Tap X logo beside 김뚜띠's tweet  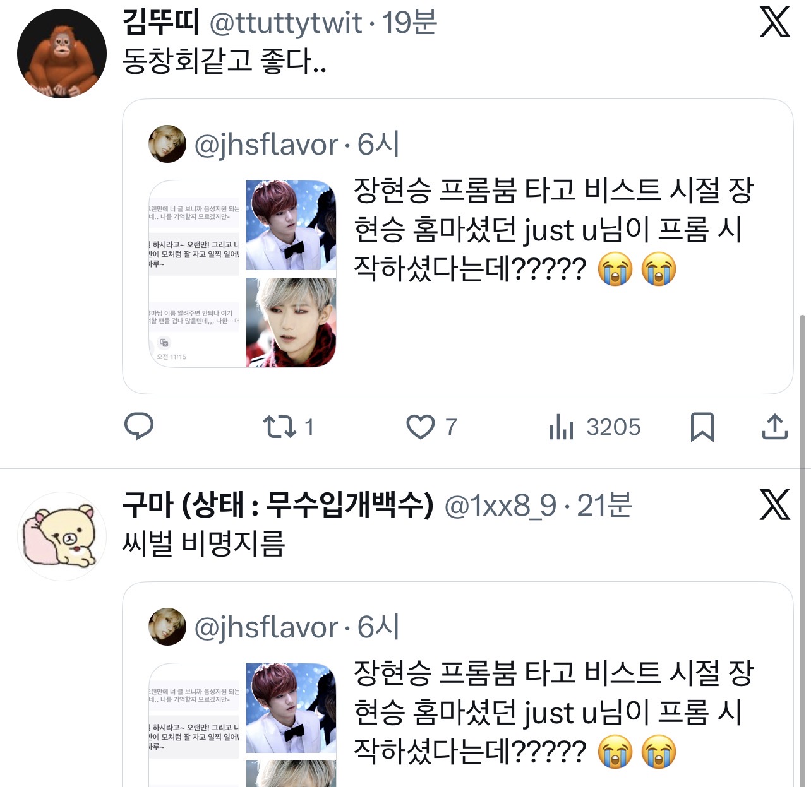point(774,23)
